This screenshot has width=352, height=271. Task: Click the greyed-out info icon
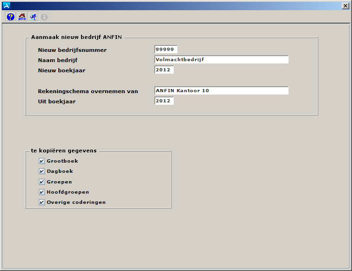(44, 17)
